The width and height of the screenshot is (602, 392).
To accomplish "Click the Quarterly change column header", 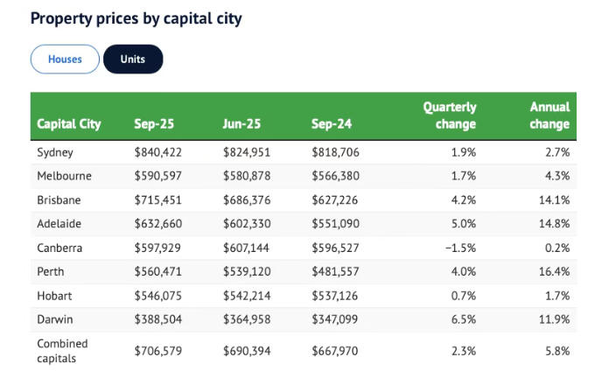I will click(450, 115).
